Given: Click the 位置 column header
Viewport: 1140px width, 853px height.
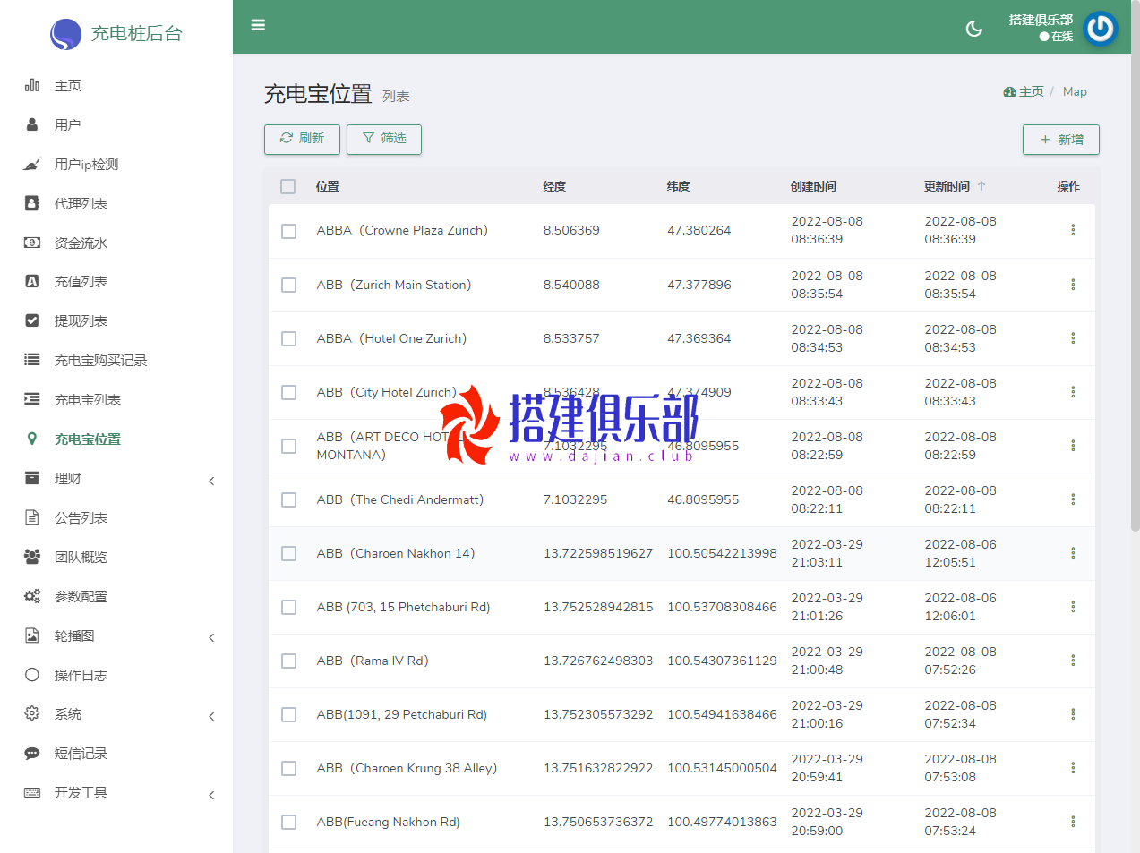Looking at the screenshot, I should pyautogui.click(x=328, y=186).
